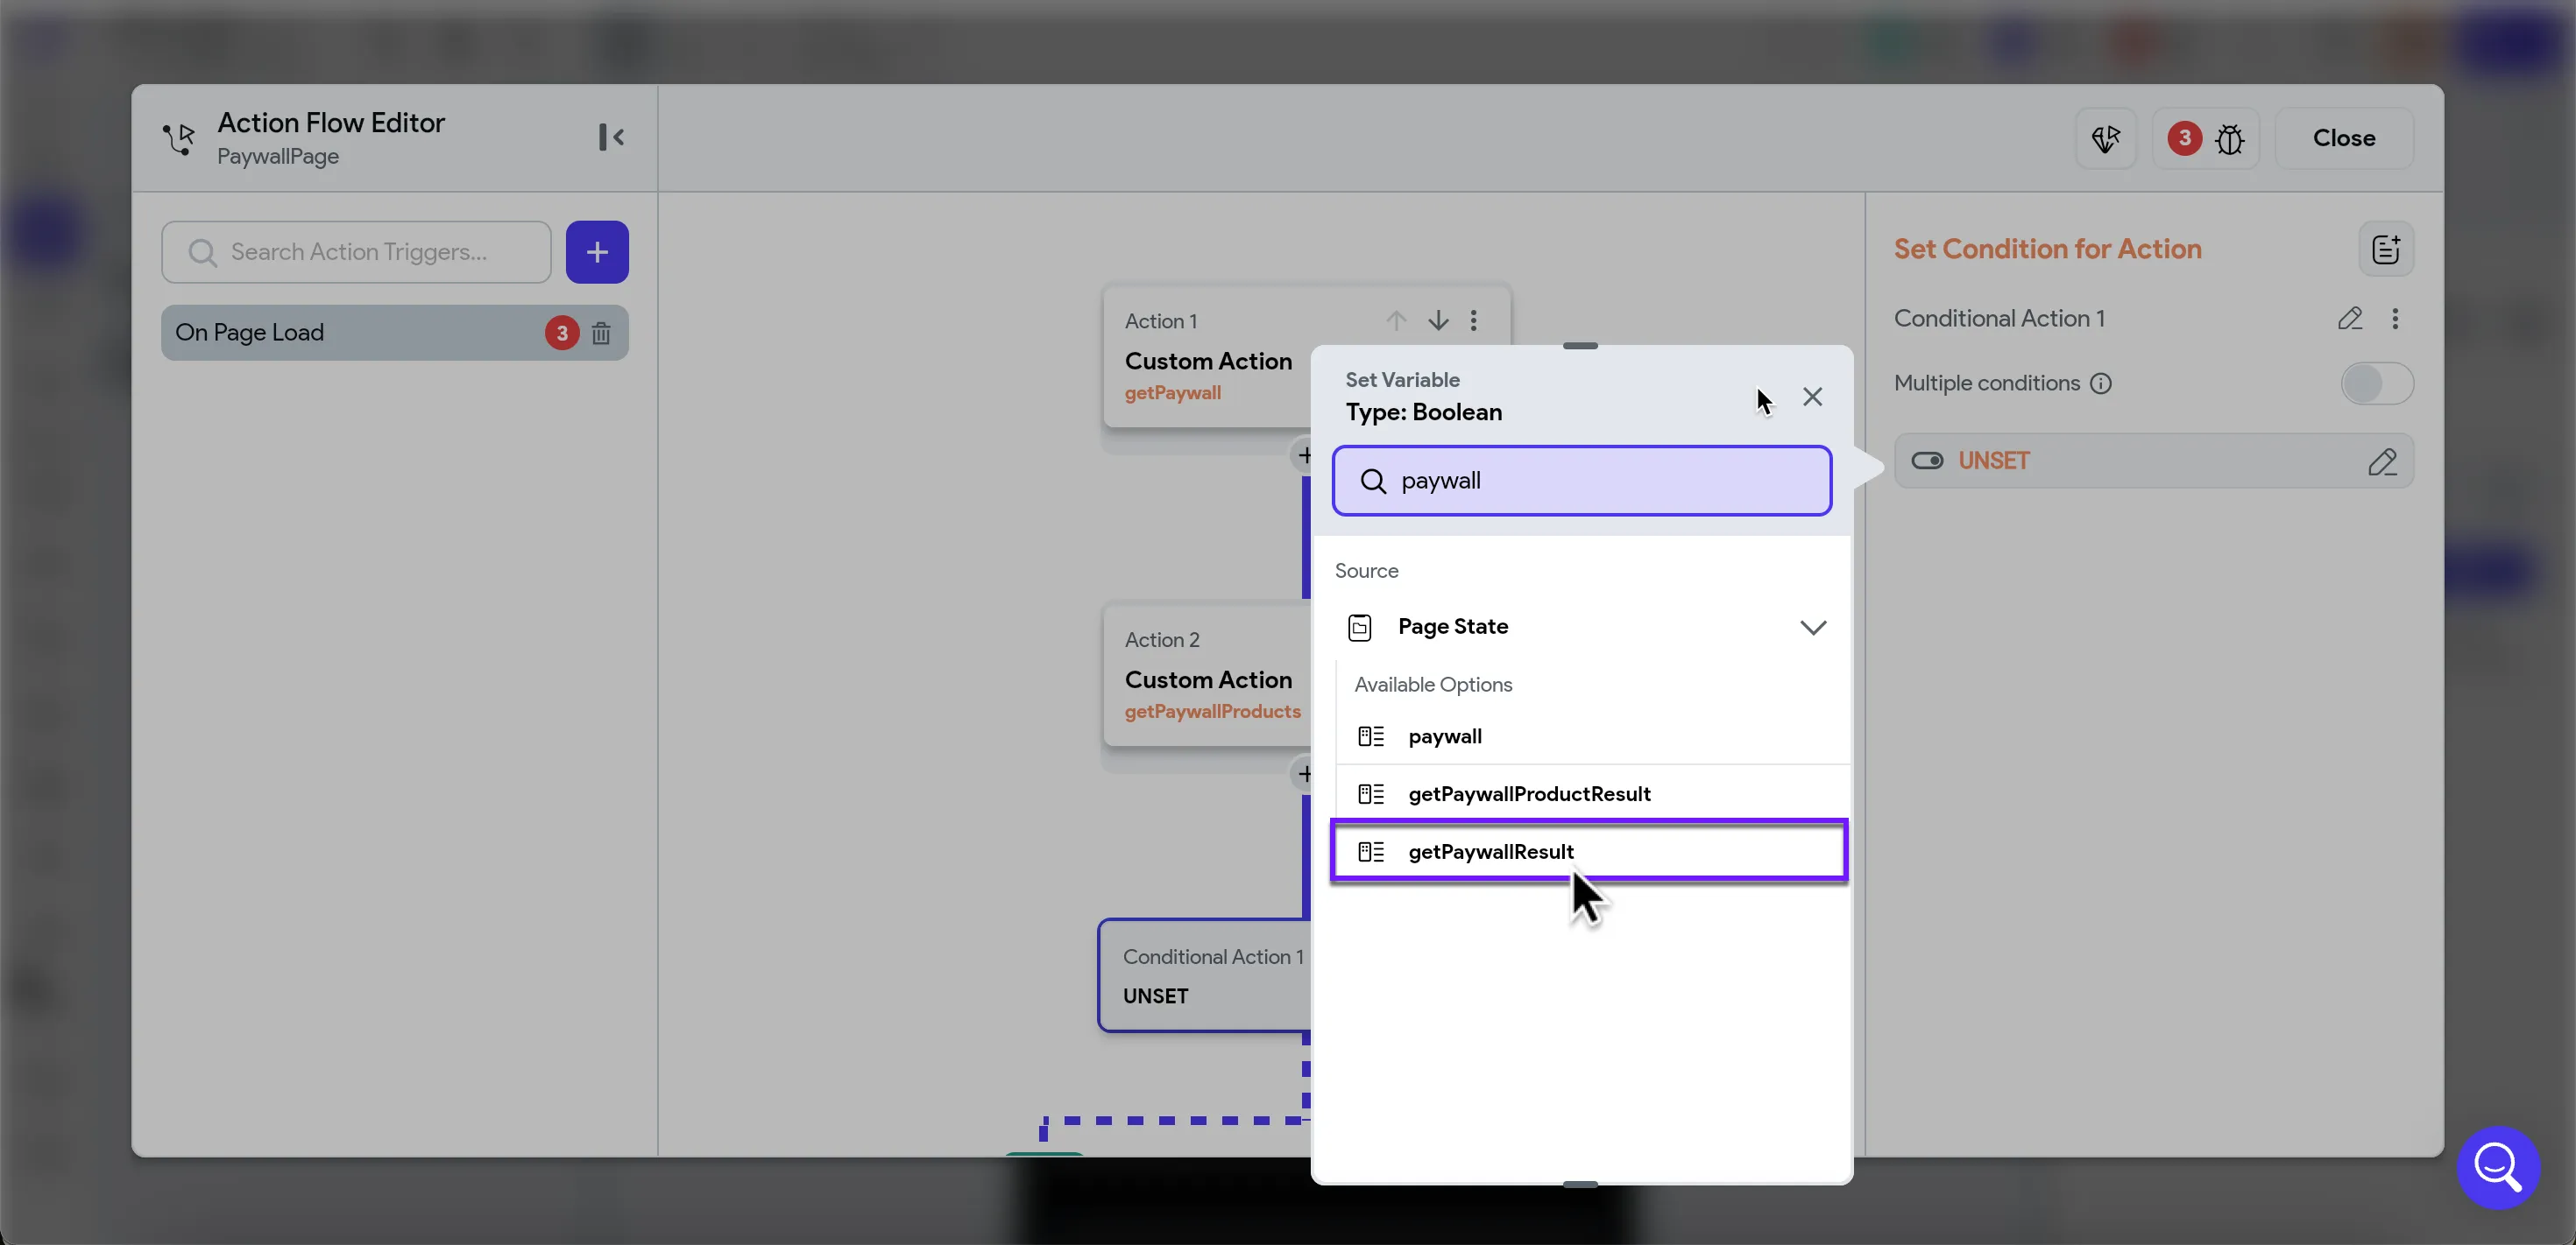Viewport: 2576px width, 1245px height.
Task: Click the add note icon beside heading
Action: [x=2386, y=249]
